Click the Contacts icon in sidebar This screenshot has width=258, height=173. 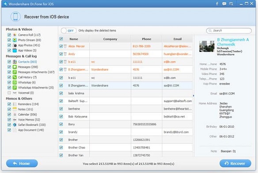(15, 62)
